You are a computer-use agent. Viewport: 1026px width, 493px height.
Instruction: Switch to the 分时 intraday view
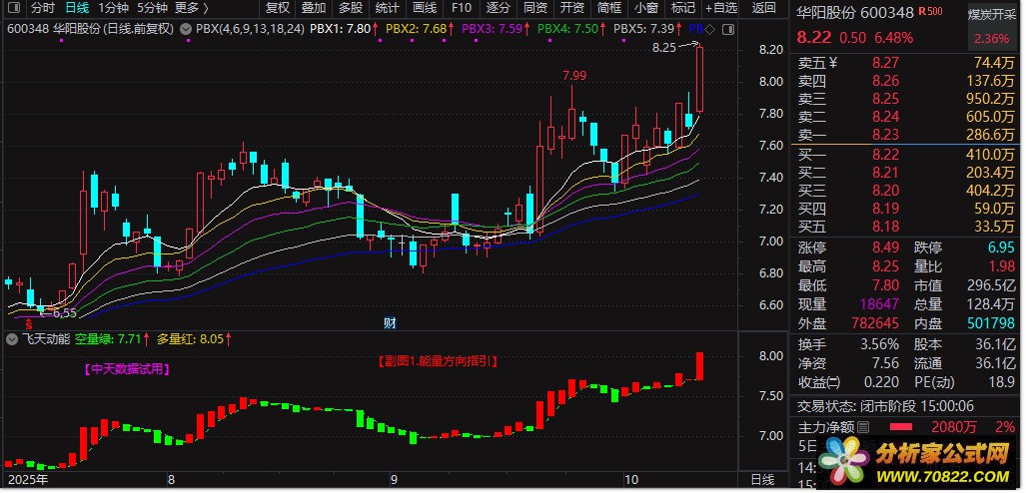[x=43, y=9]
